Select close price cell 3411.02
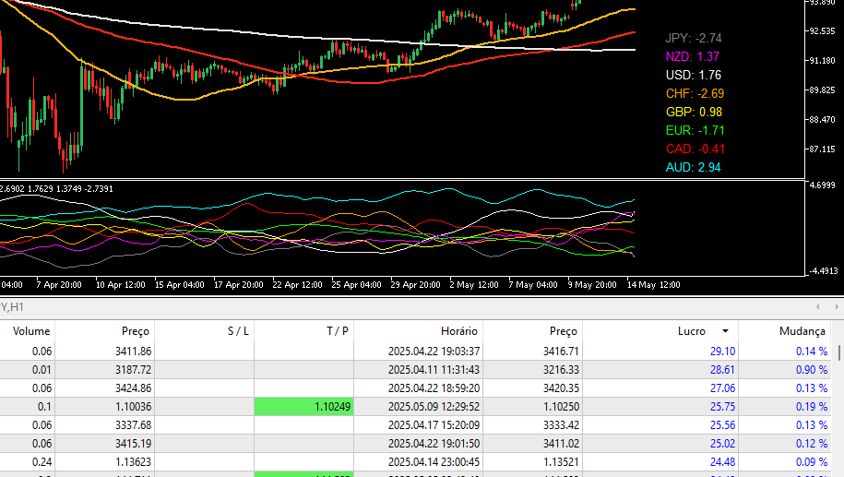This screenshot has width=844, height=477. coord(561,444)
